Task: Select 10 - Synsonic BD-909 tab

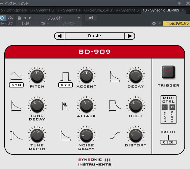Action: coord(161,10)
